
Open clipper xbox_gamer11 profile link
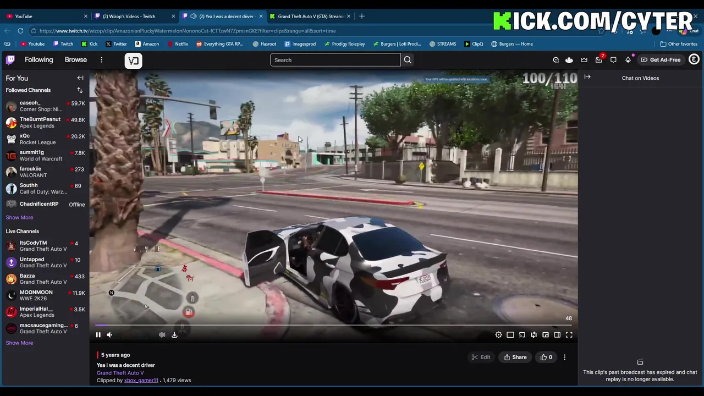141,381
